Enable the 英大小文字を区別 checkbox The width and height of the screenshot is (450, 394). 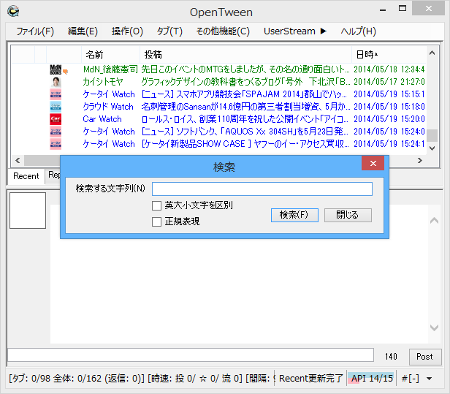point(156,205)
